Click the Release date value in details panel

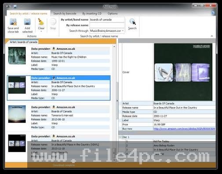click(160, 116)
